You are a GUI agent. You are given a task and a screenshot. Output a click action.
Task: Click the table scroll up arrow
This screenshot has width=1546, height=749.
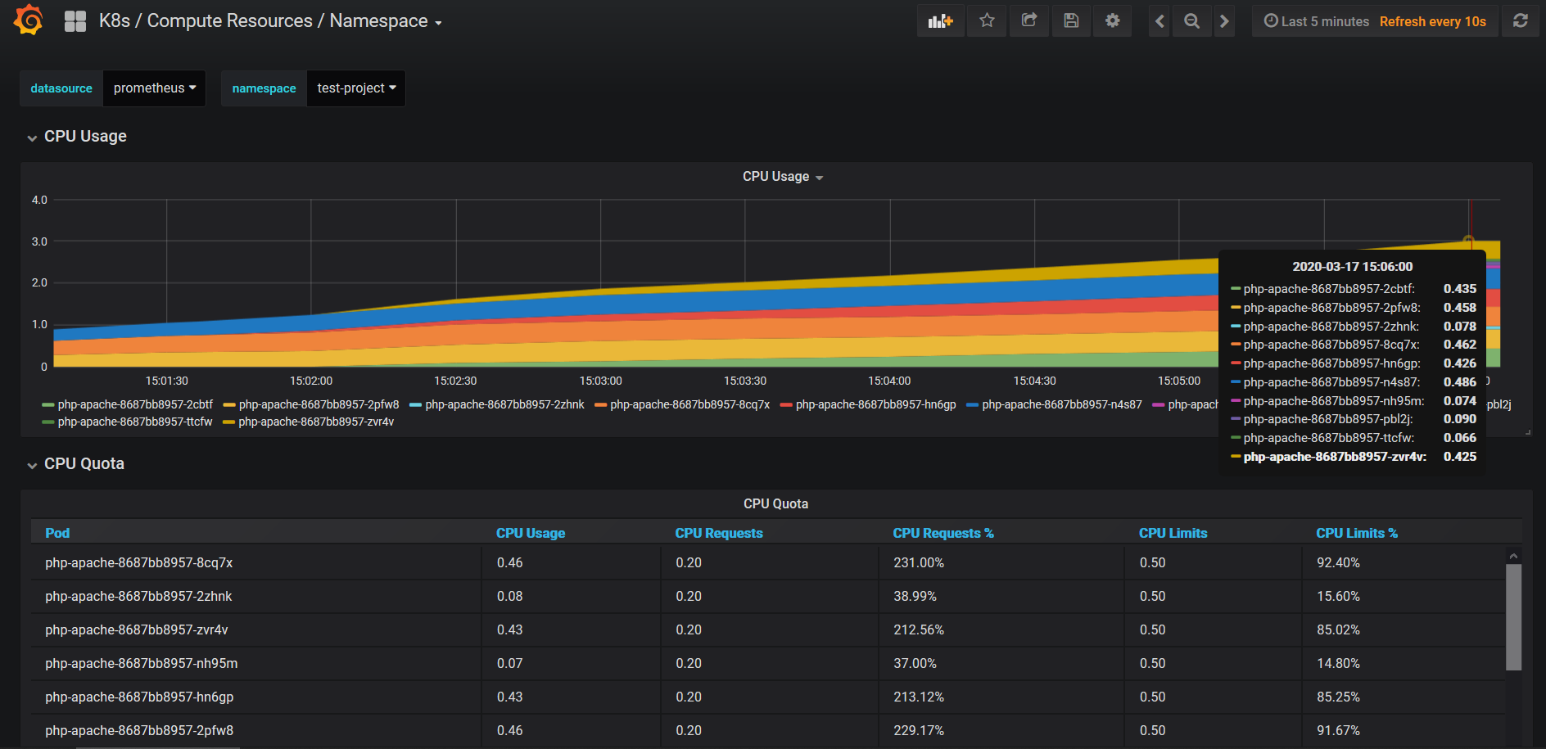1513,556
